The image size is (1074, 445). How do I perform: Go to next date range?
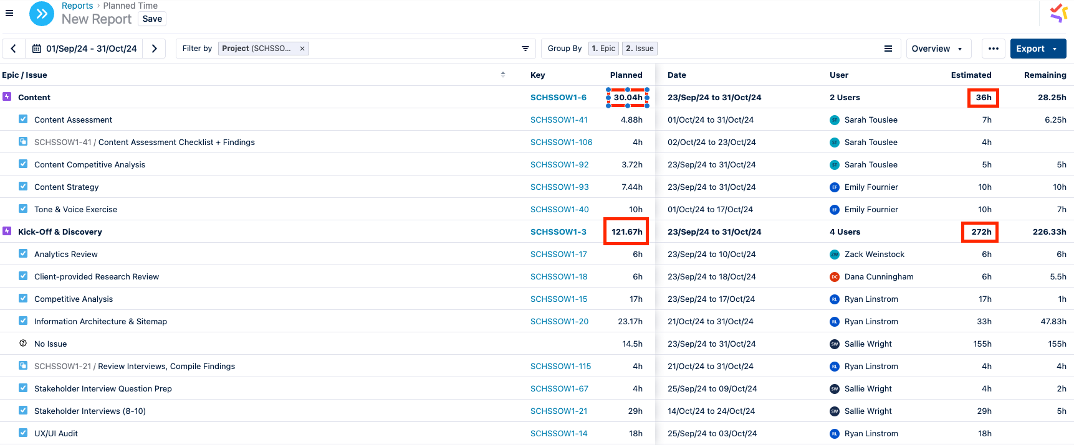point(155,49)
